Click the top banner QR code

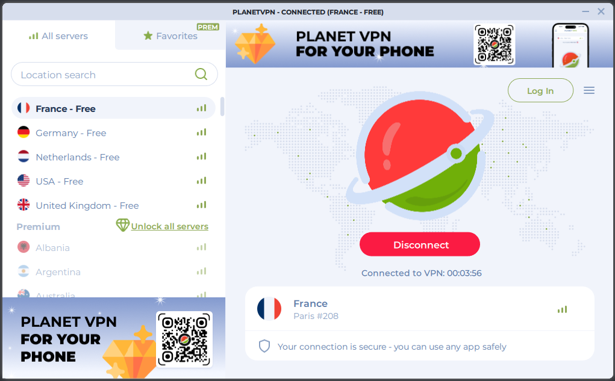[x=494, y=45]
